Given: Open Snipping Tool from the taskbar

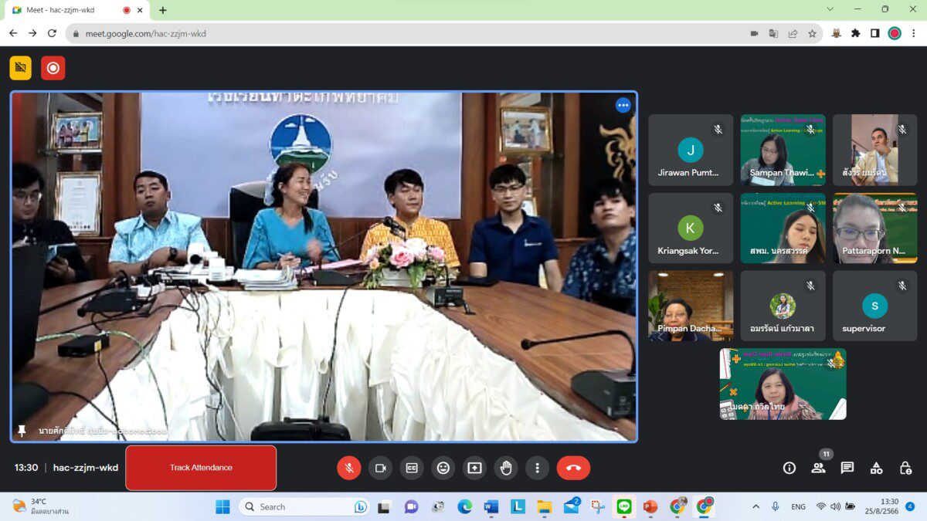Looking at the screenshot, I should tap(597, 506).
